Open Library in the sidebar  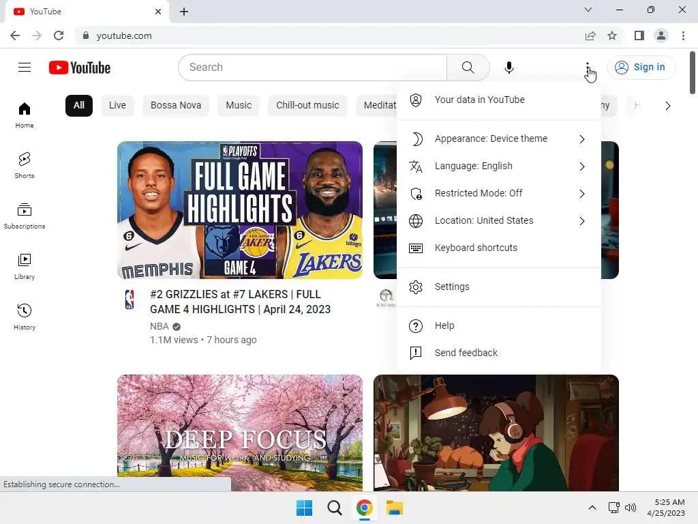(25, 266)
